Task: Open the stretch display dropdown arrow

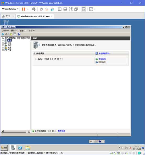Action: coord(95,9)
